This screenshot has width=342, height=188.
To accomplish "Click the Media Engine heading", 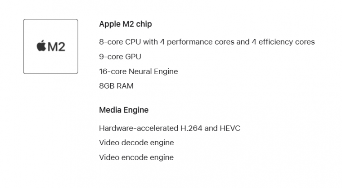I will coord(124,110).
